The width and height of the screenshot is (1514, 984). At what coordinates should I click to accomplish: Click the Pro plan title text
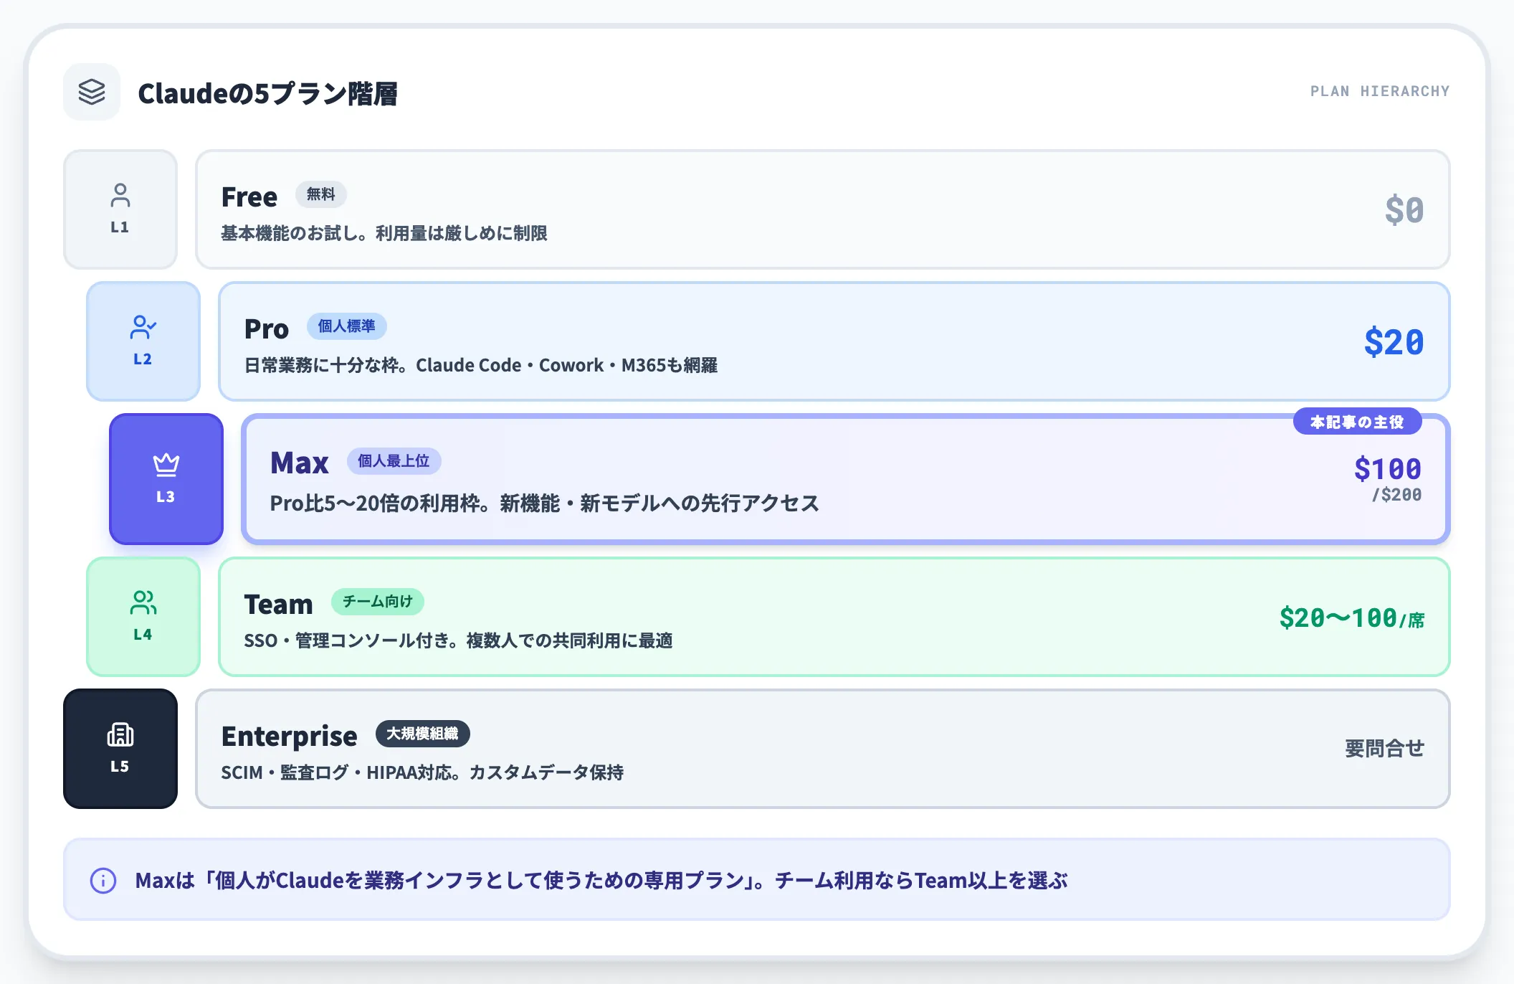pos(267,329)
